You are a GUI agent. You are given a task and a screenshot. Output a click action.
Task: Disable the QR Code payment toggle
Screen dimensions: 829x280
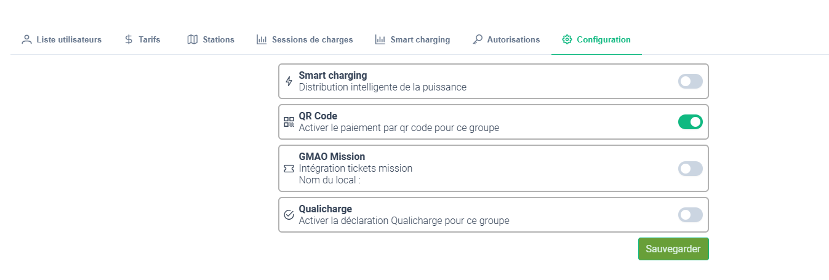click(690, 122)
